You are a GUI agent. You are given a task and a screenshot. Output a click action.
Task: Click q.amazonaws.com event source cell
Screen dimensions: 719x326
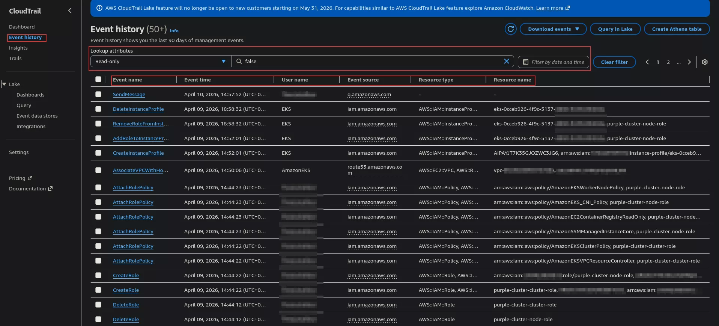tap(369, 94)
